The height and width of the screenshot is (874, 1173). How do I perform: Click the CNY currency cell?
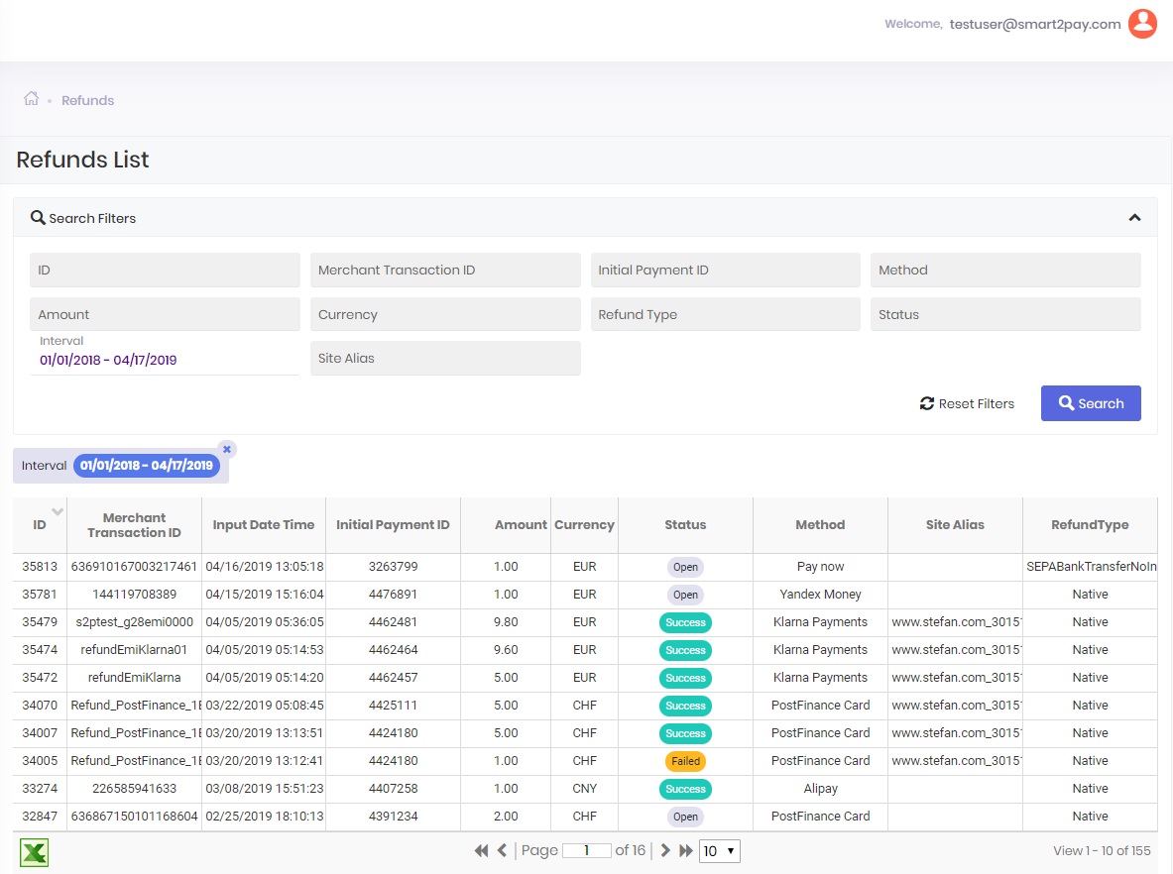[585, 789]
